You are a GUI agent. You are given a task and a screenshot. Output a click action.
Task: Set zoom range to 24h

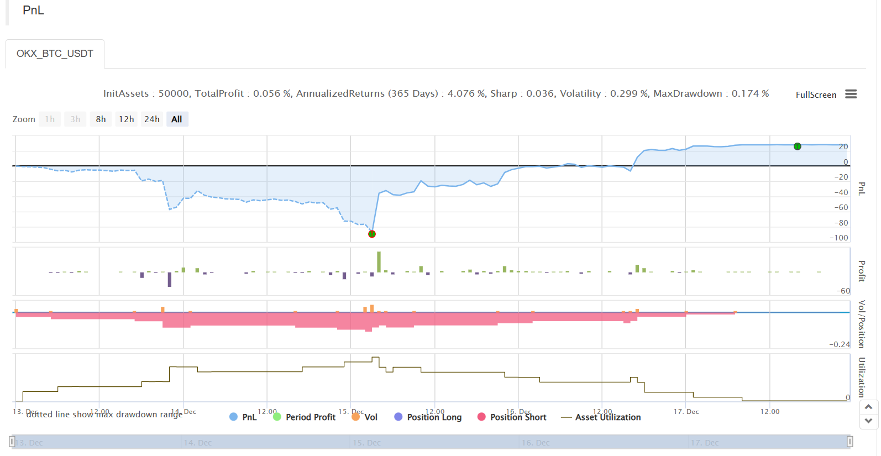click(x=152, y=119)
